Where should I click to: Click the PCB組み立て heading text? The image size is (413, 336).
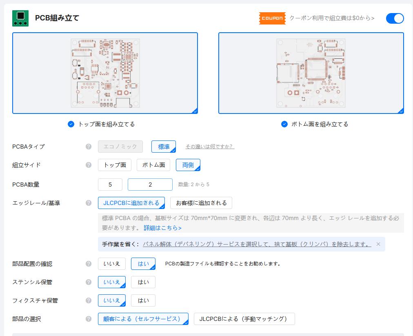(57, 18)
